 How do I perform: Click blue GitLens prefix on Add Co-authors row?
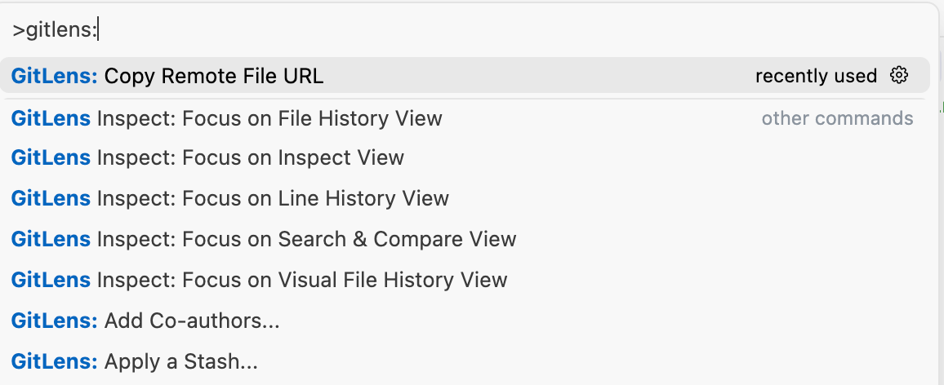tap(54, 321)
